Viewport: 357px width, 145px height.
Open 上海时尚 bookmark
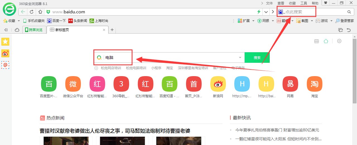(99, 21)
